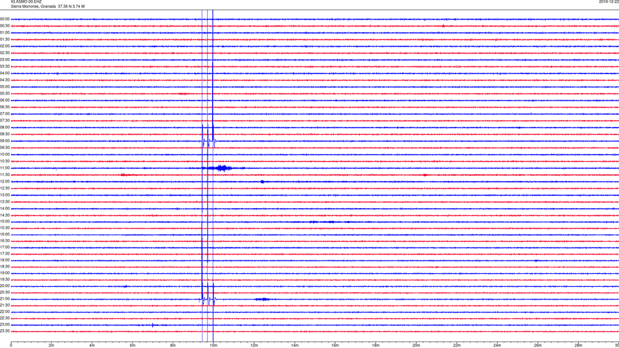Image resolution: width=619 pixels, height=348 pixels.
Task: Select the 20:00 trace time label
Action: point(5,286)
